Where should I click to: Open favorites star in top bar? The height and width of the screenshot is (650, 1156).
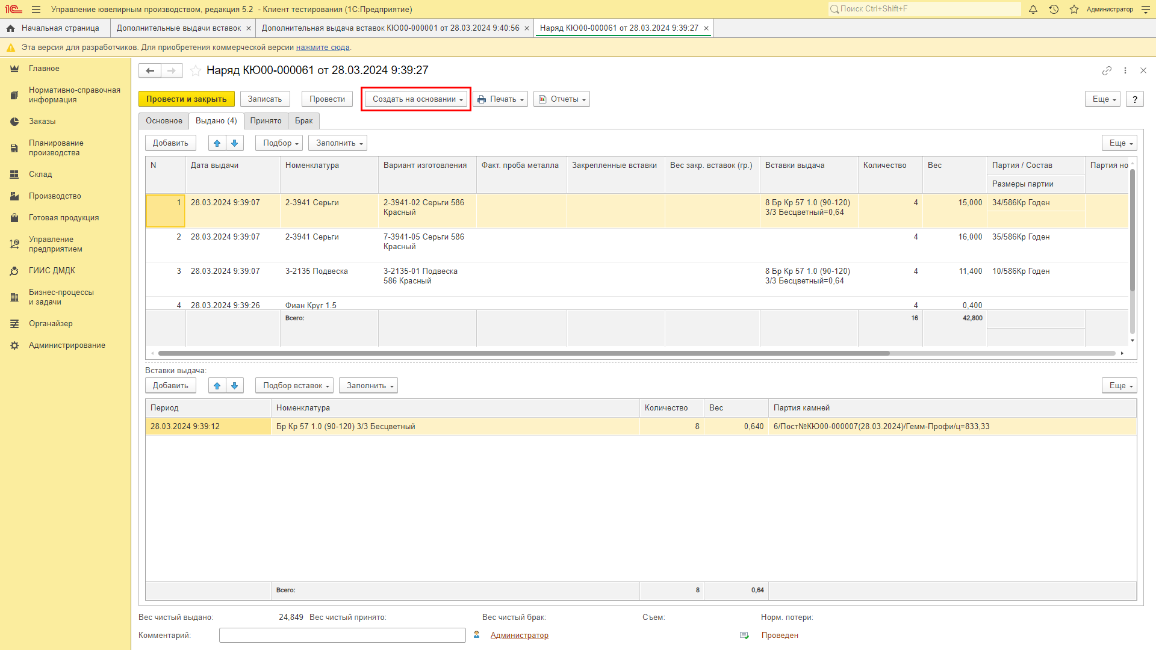point(1074,9)
